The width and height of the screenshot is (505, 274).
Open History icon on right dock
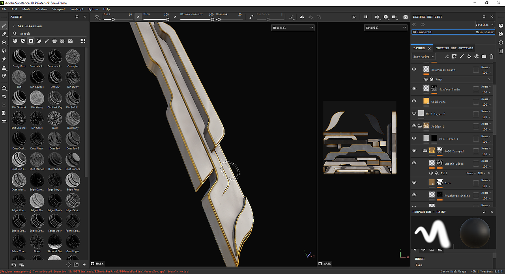point(500,42)
